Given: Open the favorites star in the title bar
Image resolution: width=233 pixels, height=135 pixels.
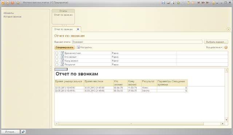Looking at the screenshot, I should (18, 3).
